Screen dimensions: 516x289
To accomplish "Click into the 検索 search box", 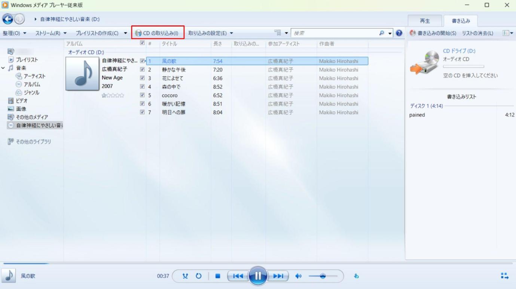I will (334, 33).
